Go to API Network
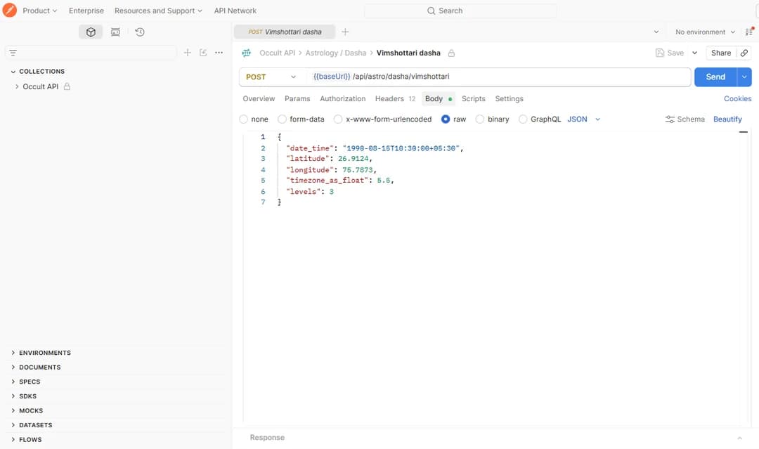The height and width of the screenshot is (449, 759). (235, 11)
